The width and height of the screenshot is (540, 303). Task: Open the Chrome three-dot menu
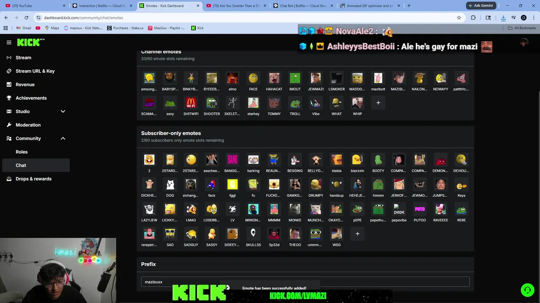[534, 18]
